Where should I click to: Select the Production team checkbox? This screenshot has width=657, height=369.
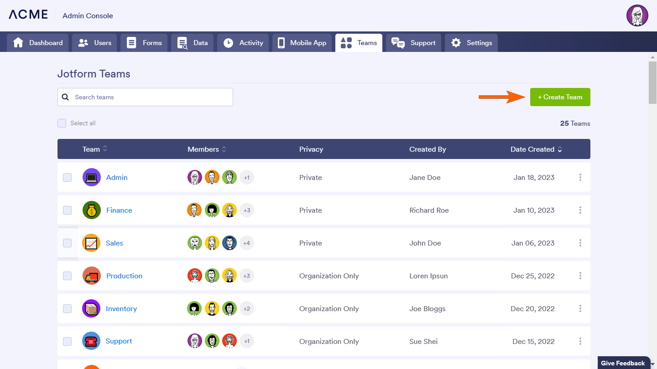(68, 276)
